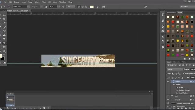Click left align text button
The image size is (195, 110).
click(x=79, y=7)
